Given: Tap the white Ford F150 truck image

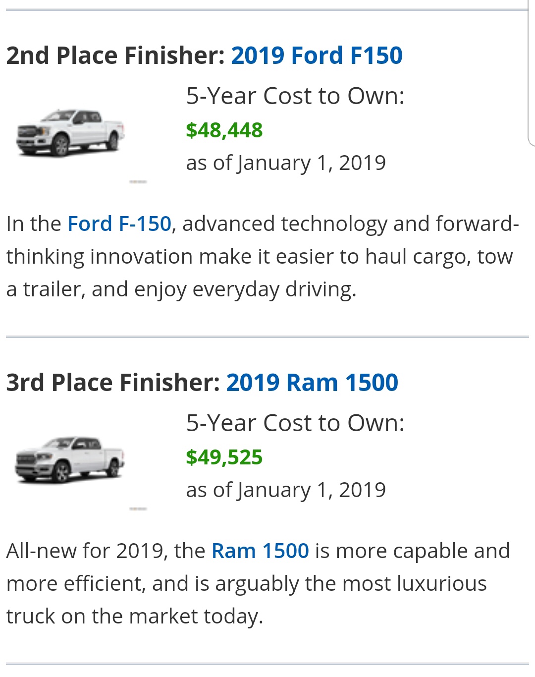Looking at the screenshot, I should [x=70, y=133].
